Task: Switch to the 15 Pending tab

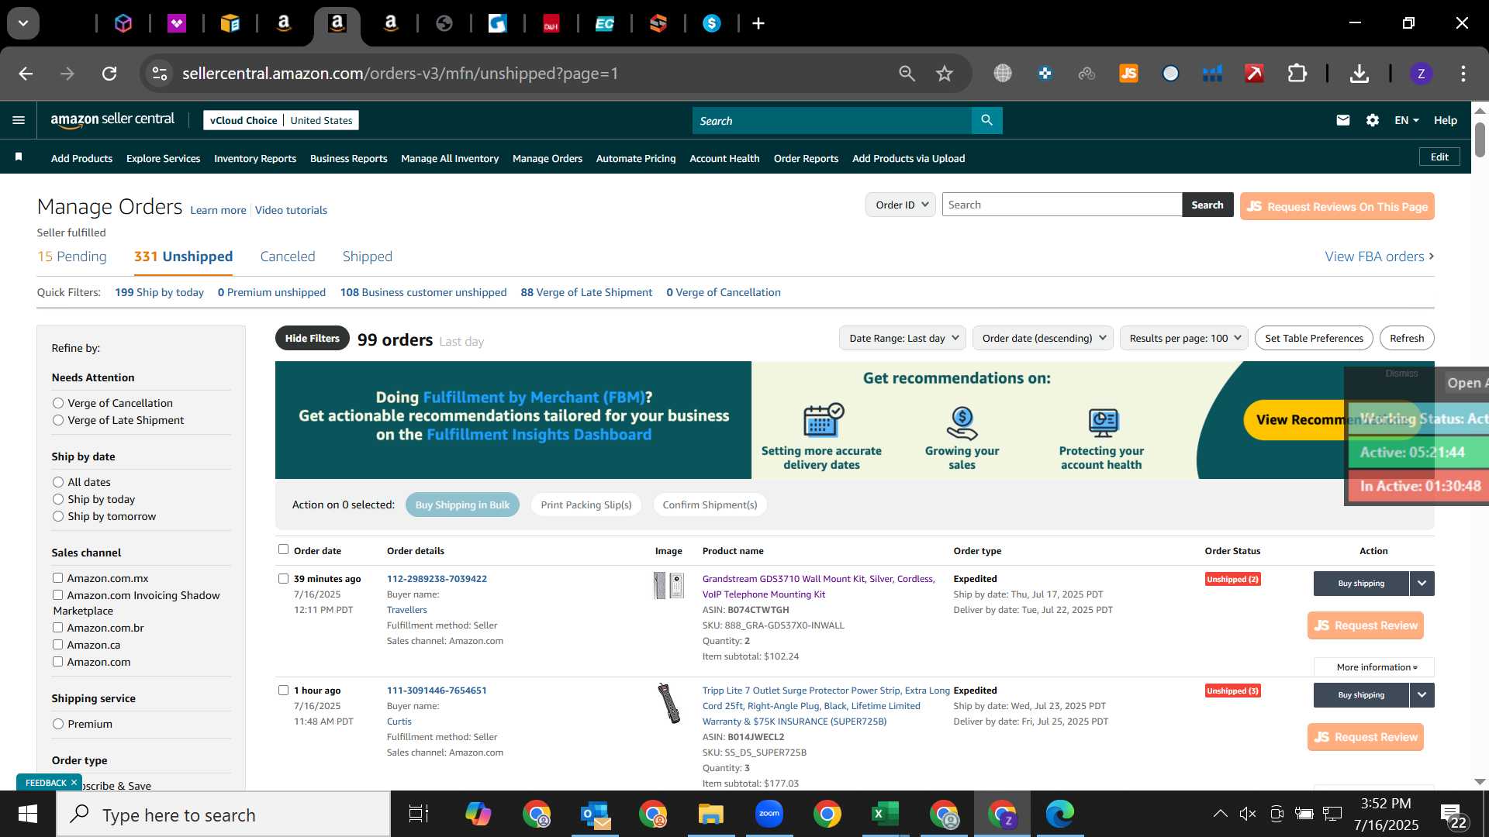Action: tap(72, 257)
